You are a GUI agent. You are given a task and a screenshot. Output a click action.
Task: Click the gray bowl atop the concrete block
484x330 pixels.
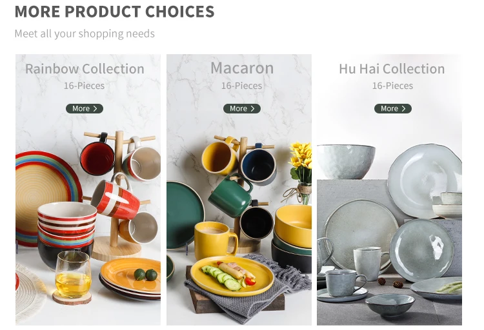click(346, 161)
